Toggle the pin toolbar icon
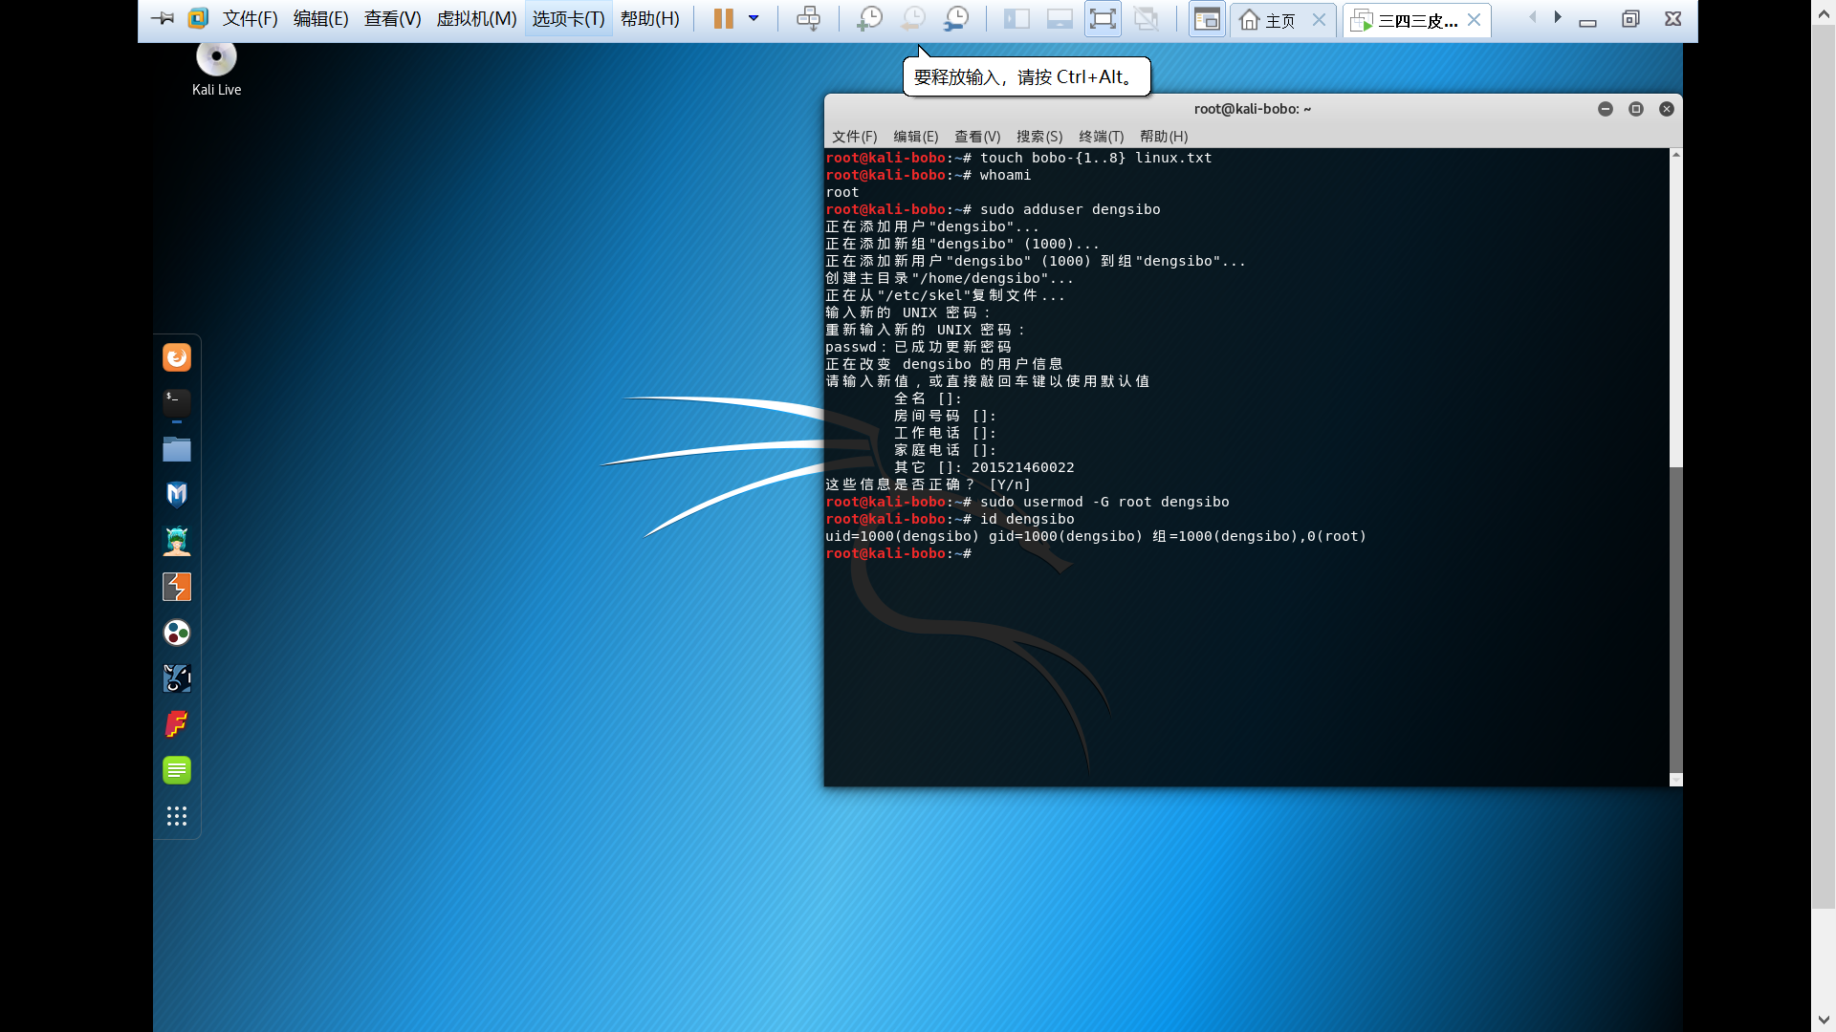This screenshot has height=1032, width=1836. 163,19
